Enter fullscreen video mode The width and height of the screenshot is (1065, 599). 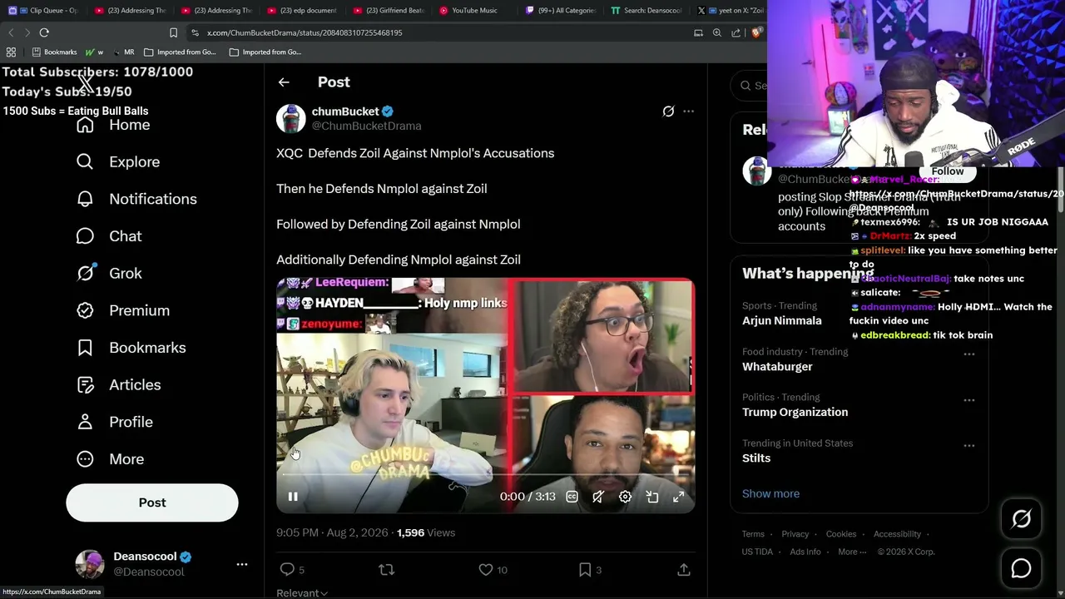679,497
